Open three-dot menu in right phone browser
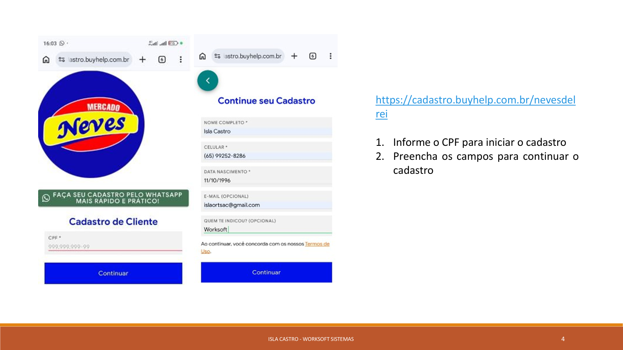Screen dimensions: 623x350 [x=331, y=56]
